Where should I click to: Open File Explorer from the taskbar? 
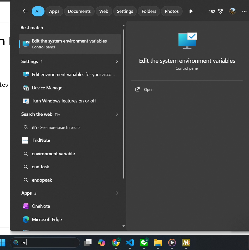[158, 242]
